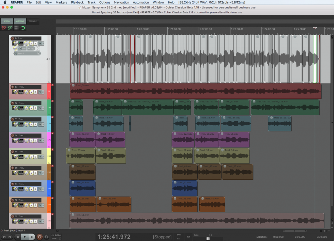Screen dimensions: 334x241
Task: Open the GLOBAL automation none dropdown
Action: click(x=56, y=237)
